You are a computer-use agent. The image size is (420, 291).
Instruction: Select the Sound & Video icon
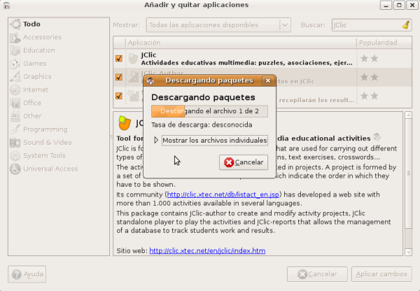coord(15,143)
